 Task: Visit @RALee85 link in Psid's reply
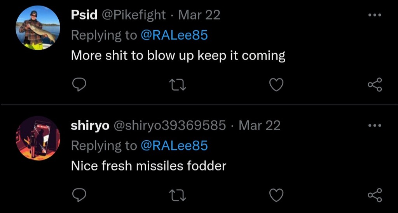coord(174,35)
